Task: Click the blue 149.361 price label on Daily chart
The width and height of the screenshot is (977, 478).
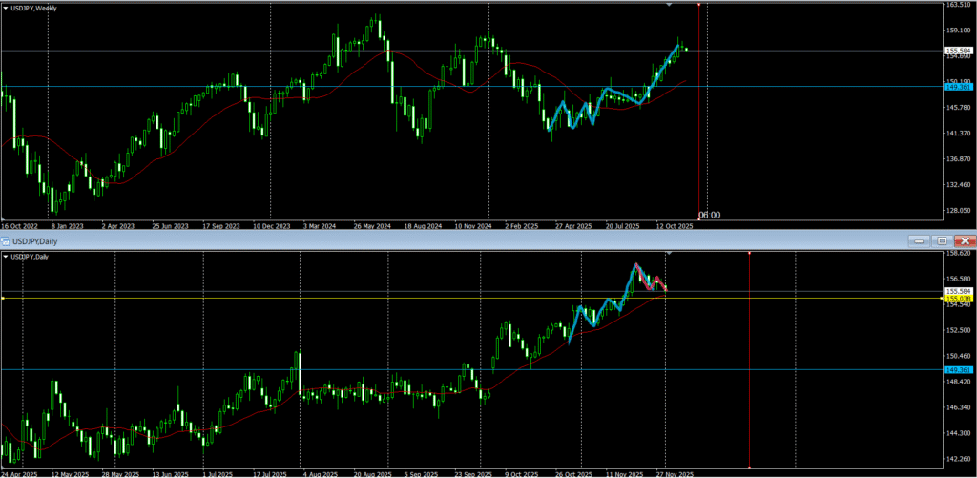Action: 957,369
